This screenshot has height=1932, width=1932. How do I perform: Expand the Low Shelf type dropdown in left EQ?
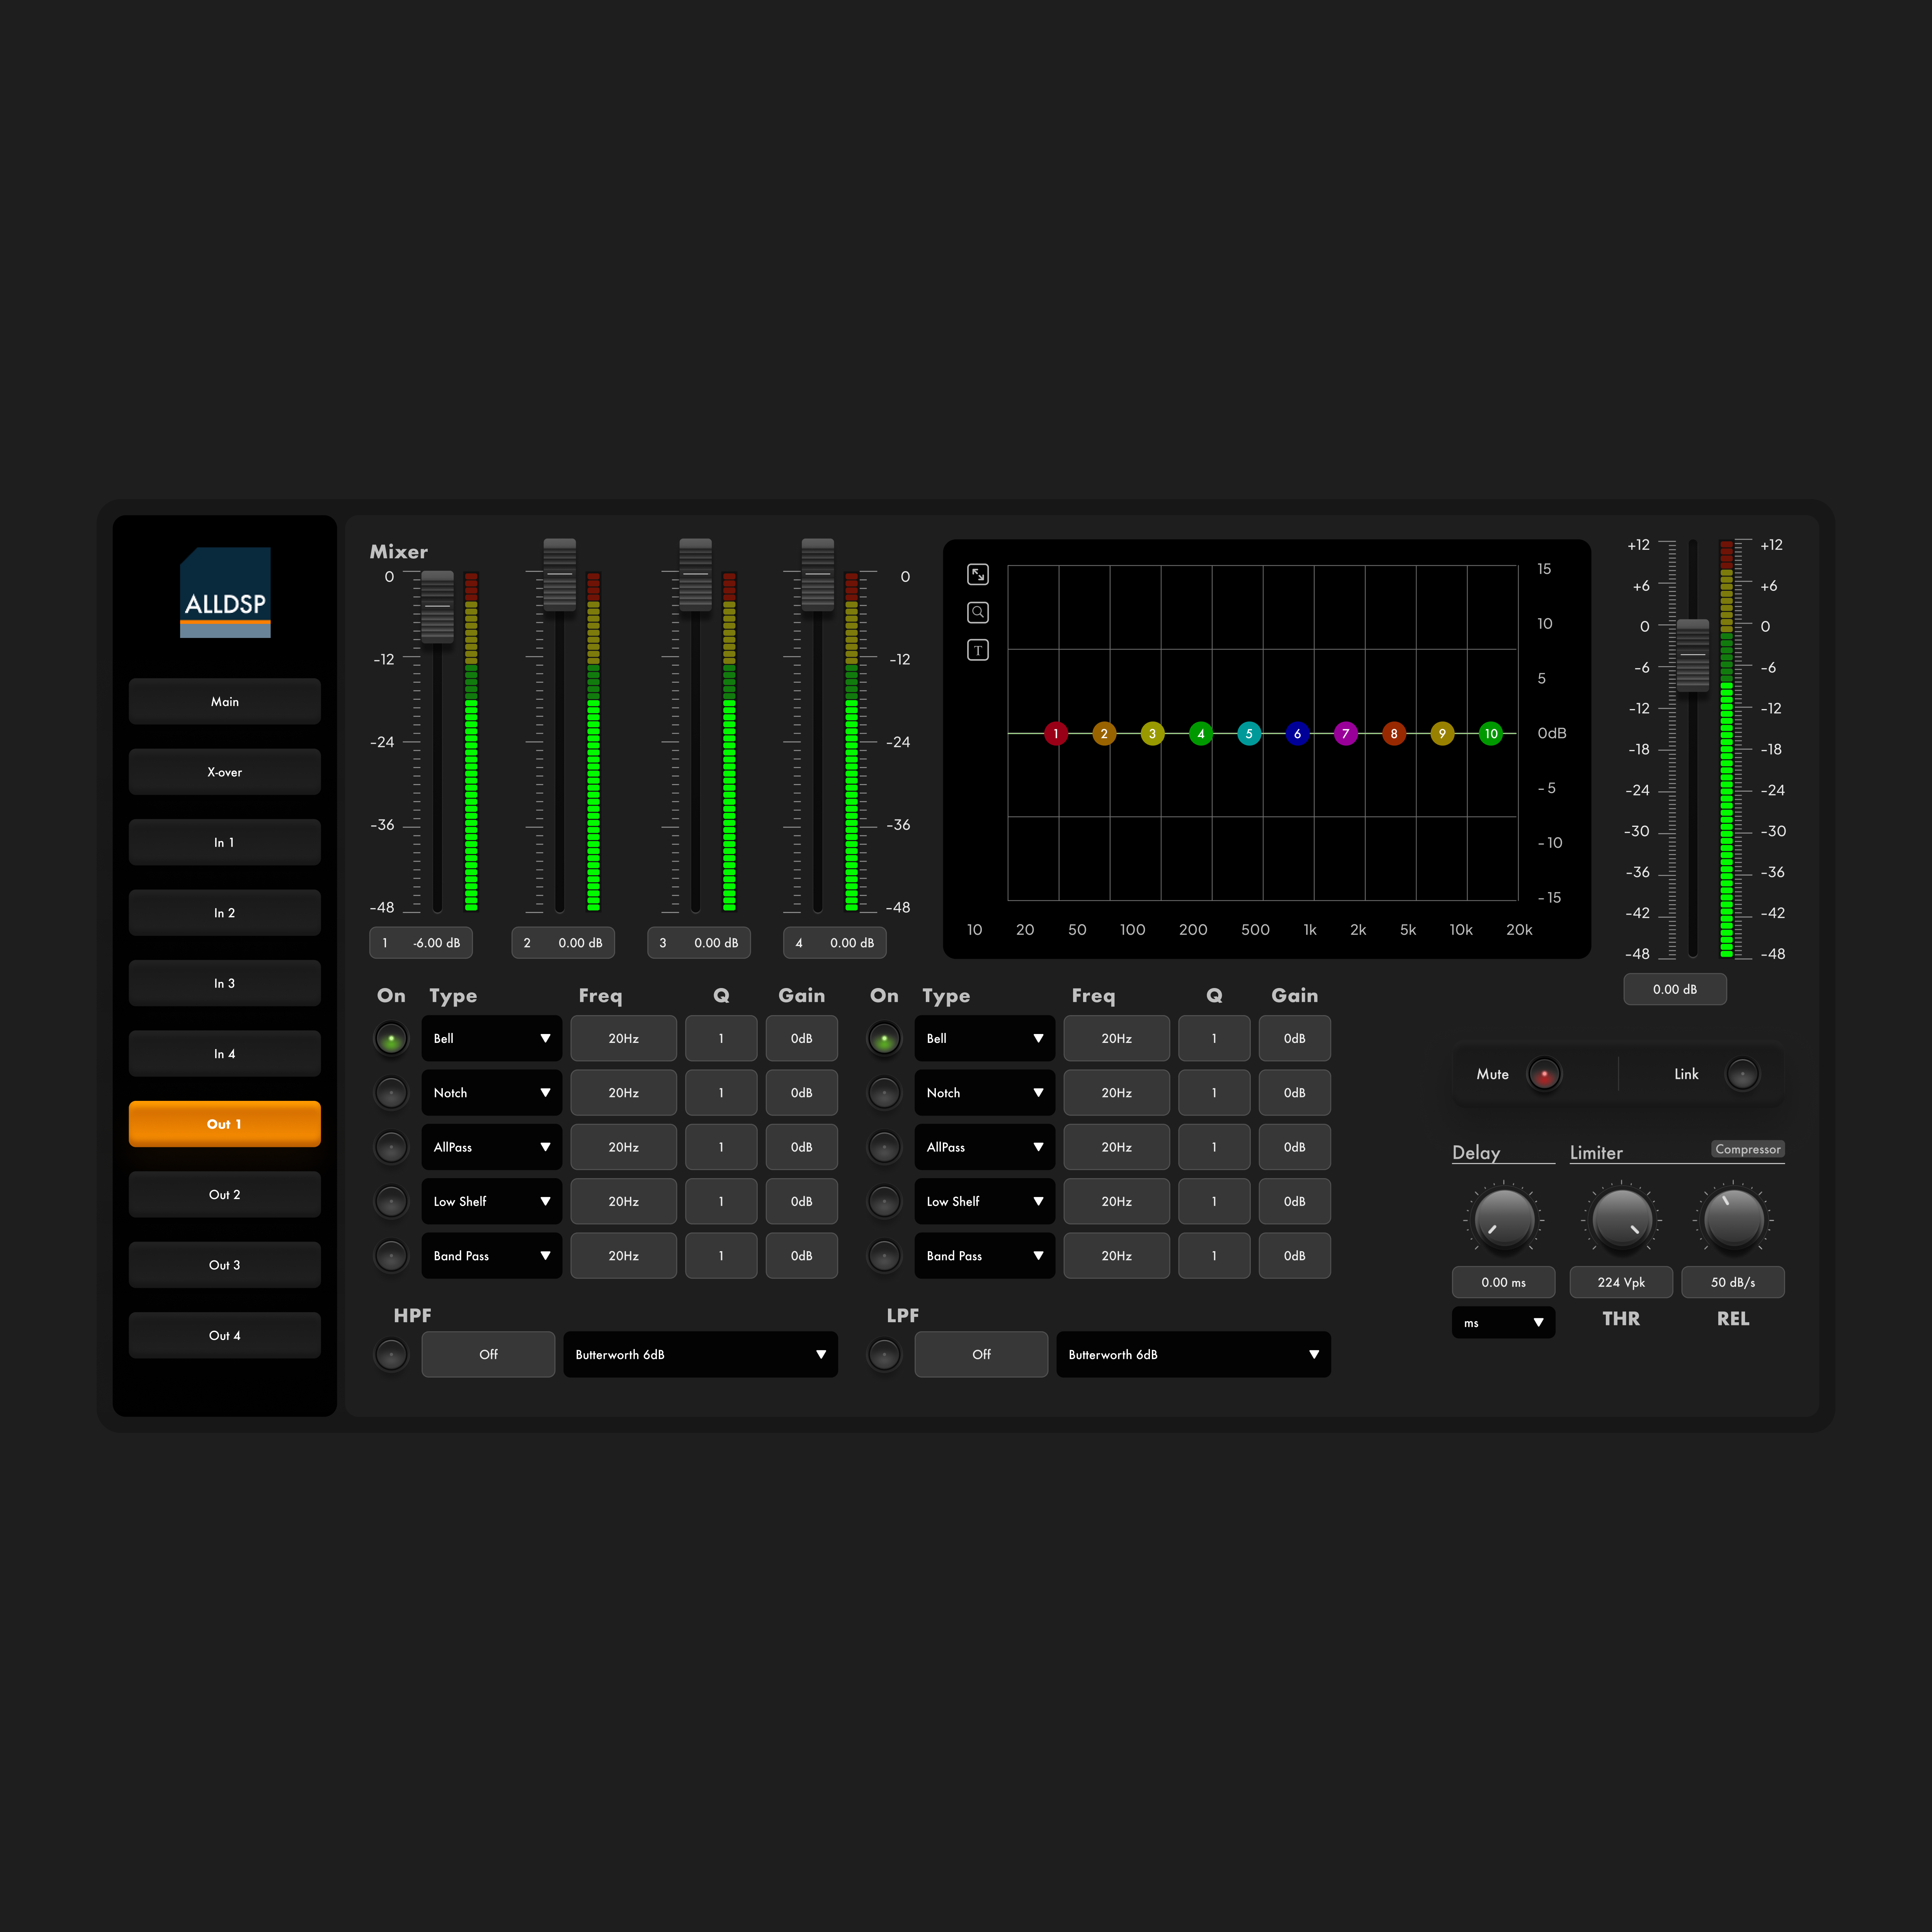(491, 1201)
